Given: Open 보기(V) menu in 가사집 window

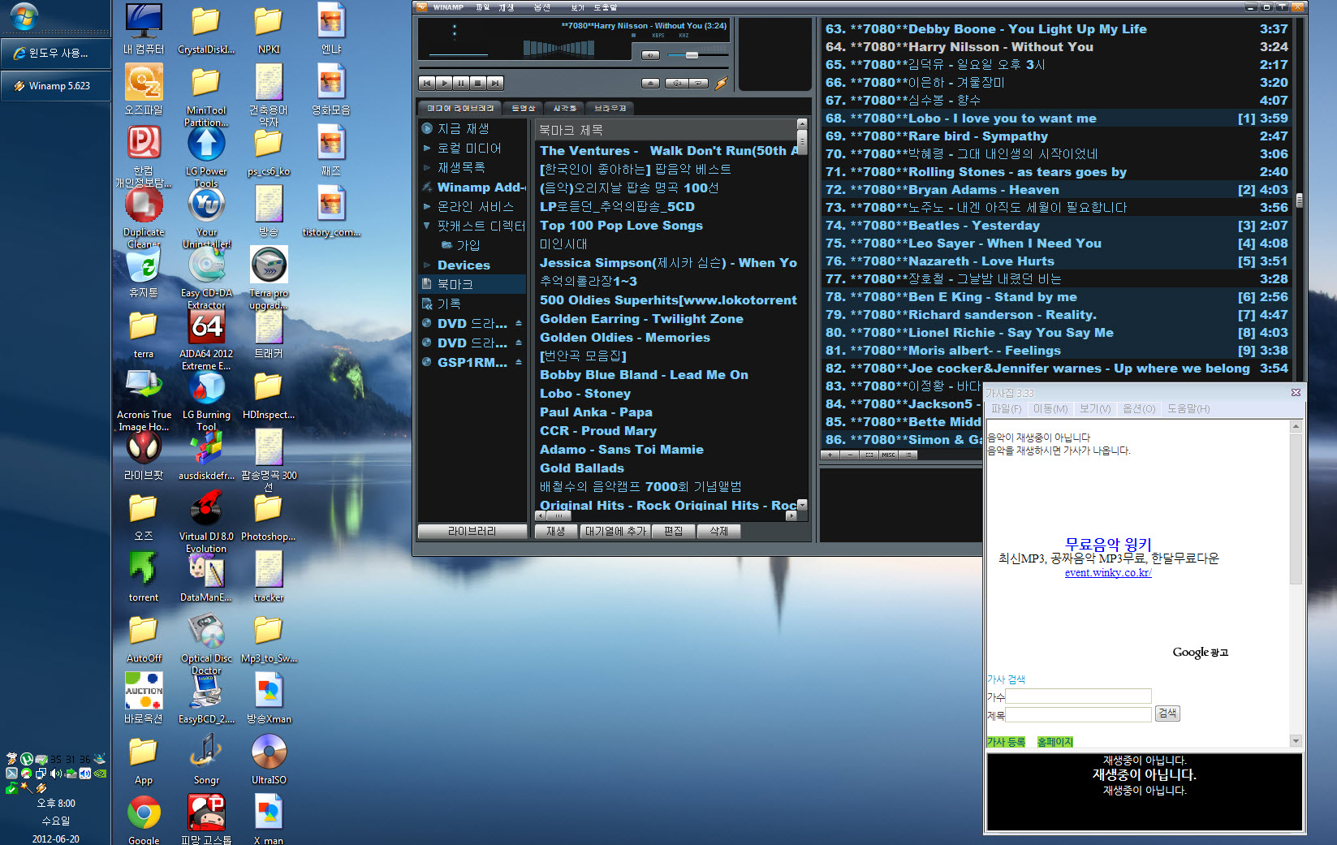Looking at the screenshot, I should point(1095,409).
